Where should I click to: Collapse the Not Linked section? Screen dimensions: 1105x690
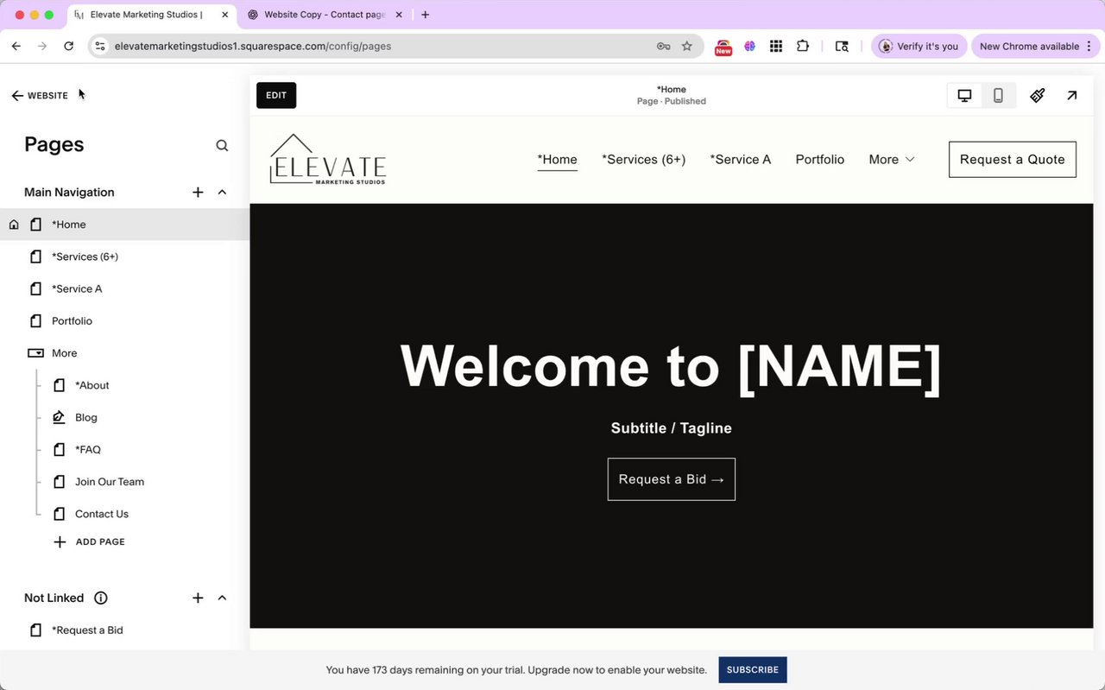(x=222, y=598)
